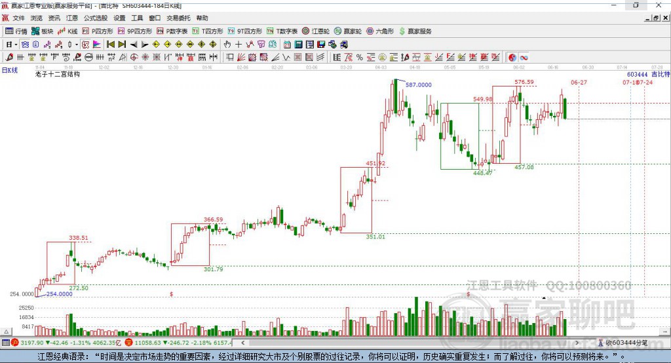Switch to the K线 candlestick chart

[x=67, y=31]
